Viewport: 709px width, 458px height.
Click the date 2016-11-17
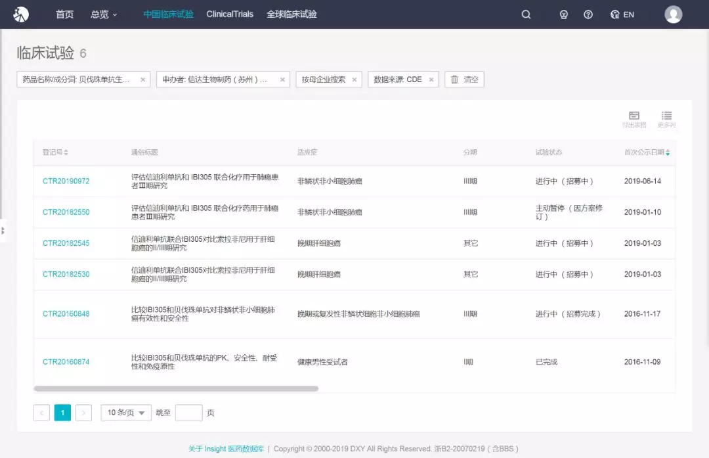point(643,314)
